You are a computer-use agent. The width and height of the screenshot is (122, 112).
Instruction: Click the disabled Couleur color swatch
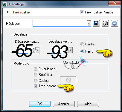pyautogui.click(x=68, y=80)
